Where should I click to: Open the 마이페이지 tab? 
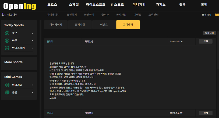tap(56, 25)
